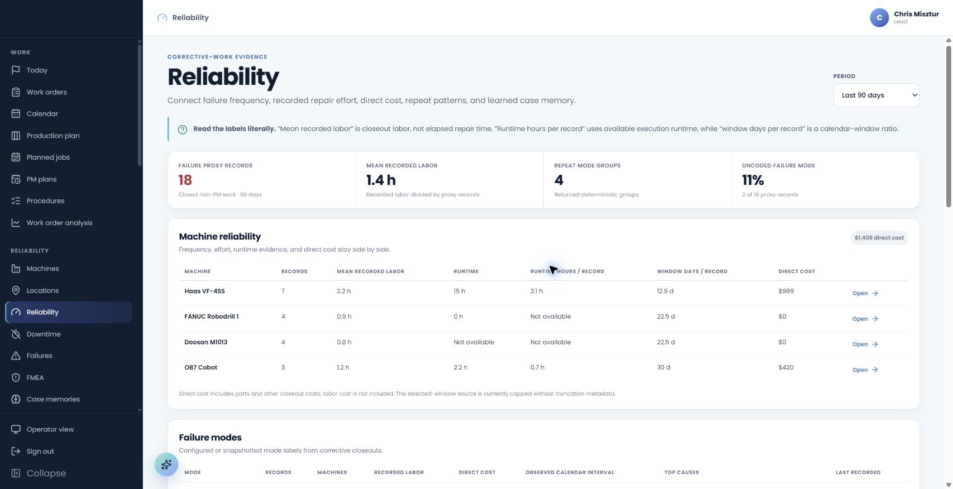Open the FANUC Robodrill 1 row link
The width and height of the screenshot is (953, 489).
[x=865, y=319]
